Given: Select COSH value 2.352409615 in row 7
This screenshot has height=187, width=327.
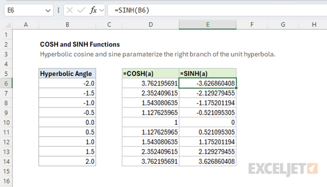Looking at the screenshot, I should pos(150,93).
